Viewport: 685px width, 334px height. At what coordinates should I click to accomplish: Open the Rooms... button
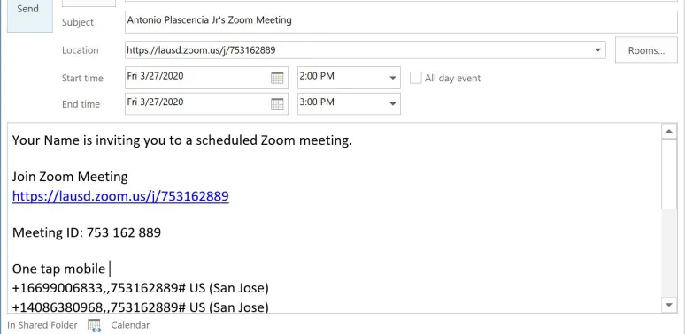pyautogui.click(x=646, y=50)
